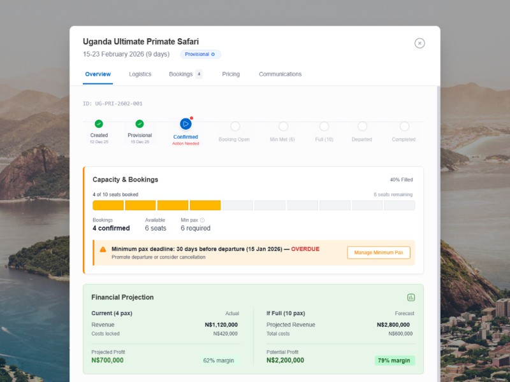Select the Booking Open milestone circle
This screenshot has width=510, height=382.
(x=236, y=126)
